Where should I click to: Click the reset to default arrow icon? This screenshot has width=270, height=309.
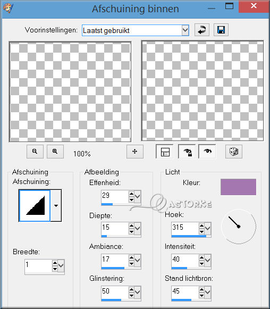[201, 30]
